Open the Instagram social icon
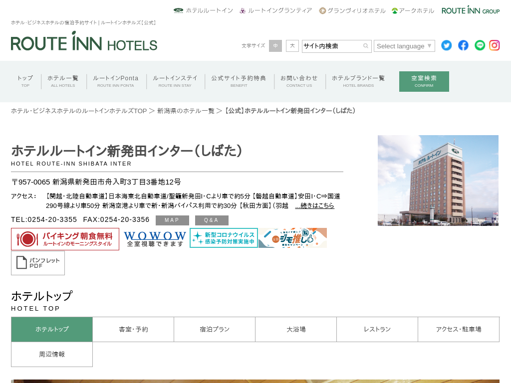This screenshot has width=511, height=383. 495,45
